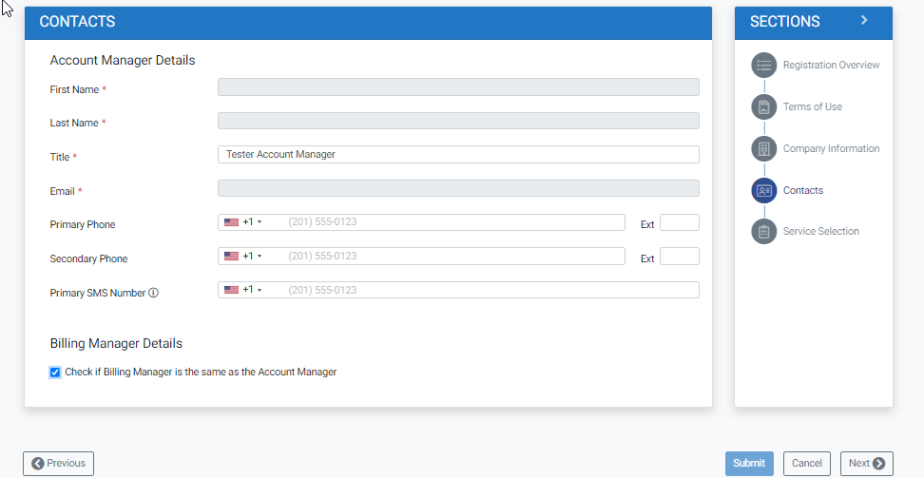The image size is (924, 478).
Task: Click the Terms of Use step icon
Action: tap(763, 106)
